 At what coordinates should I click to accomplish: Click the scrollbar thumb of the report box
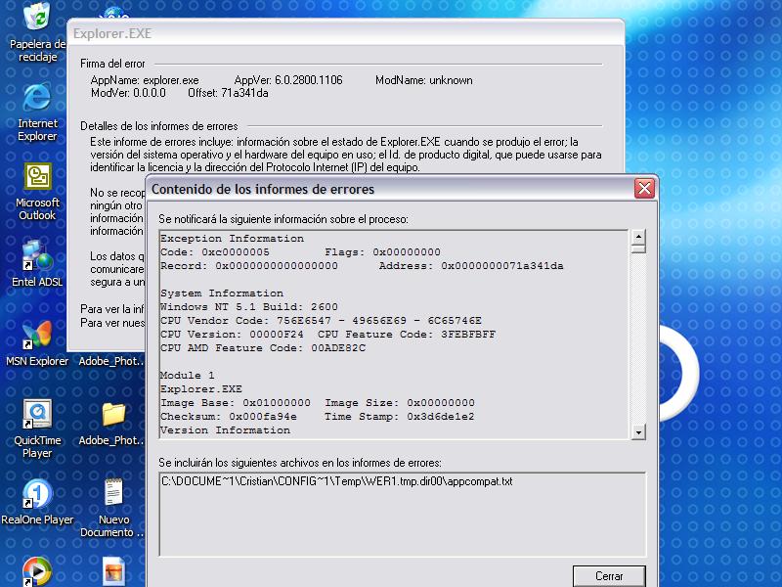click(638, 249)
